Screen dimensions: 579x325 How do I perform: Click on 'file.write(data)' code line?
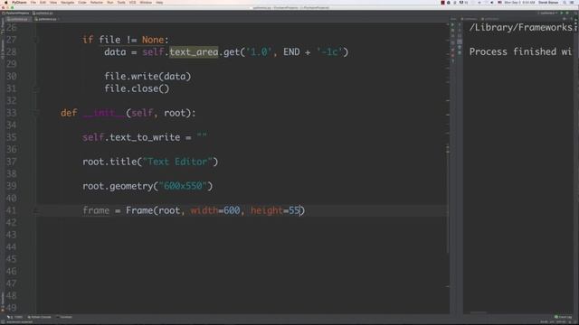coord(147,76)
